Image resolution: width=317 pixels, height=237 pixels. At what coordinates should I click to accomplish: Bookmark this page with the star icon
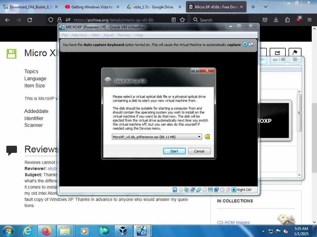pyautogui.click(x=182, y=20)
